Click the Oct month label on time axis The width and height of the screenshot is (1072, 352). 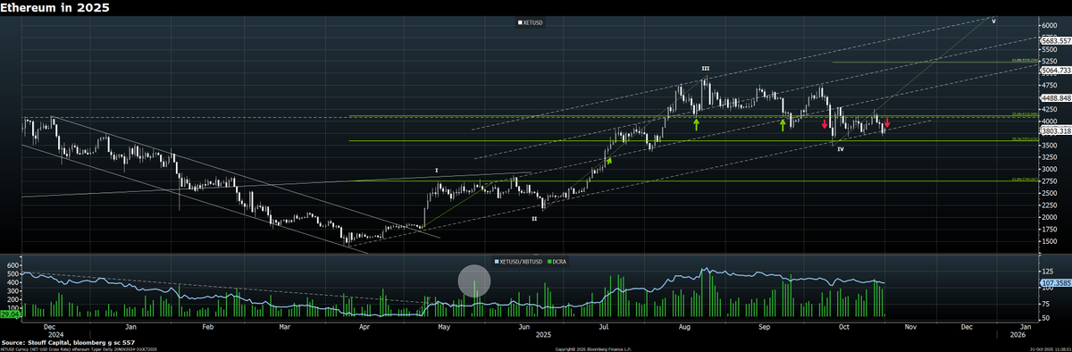pyautogui.click(x=844, y=328)
